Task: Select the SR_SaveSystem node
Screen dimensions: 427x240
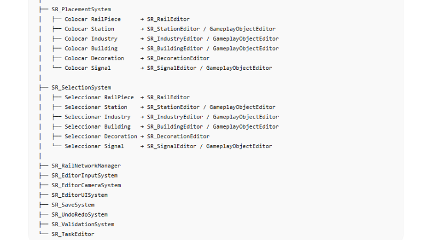Action: (73, 205)
